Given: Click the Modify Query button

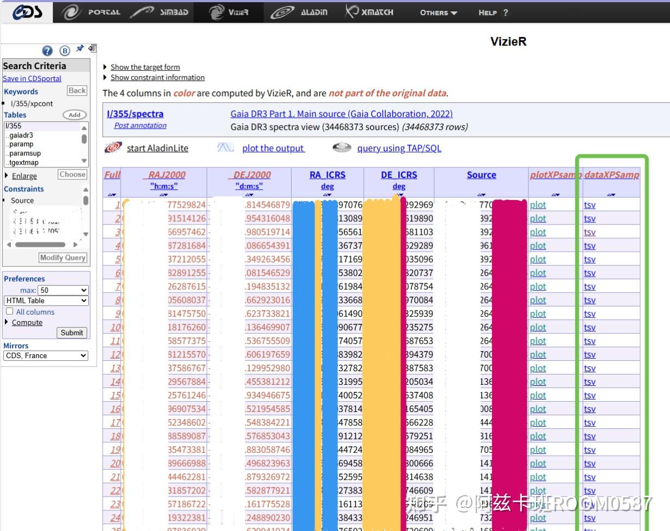Looking at the screenshot, I should (x=63, y=258).
